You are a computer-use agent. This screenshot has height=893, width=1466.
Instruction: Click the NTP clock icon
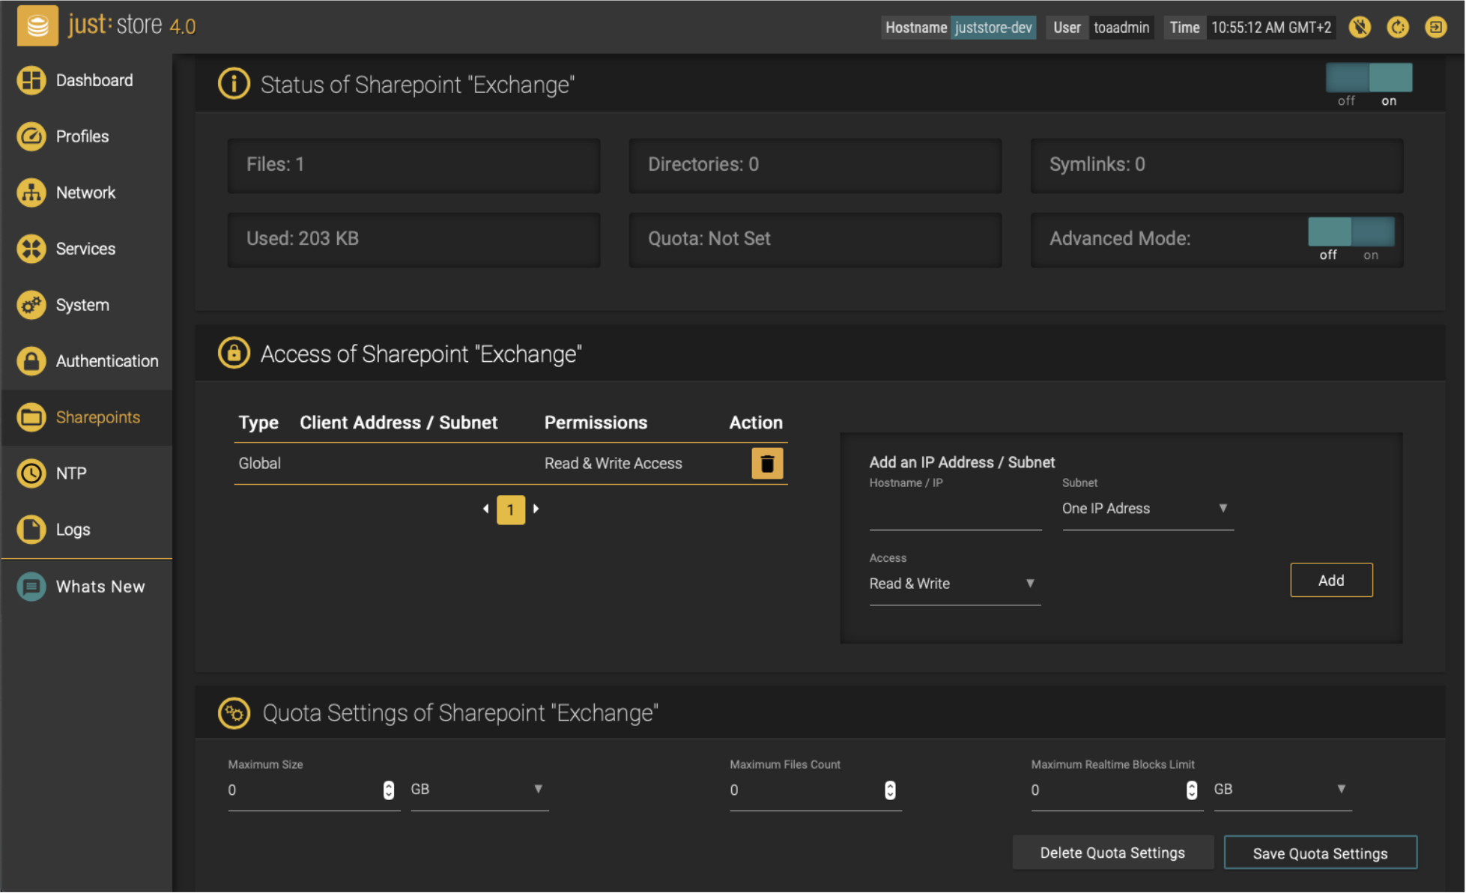coord(31,473)
